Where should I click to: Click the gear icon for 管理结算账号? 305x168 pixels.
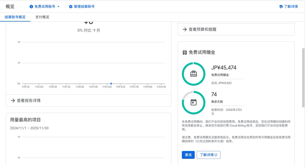[x=71, y=7]
